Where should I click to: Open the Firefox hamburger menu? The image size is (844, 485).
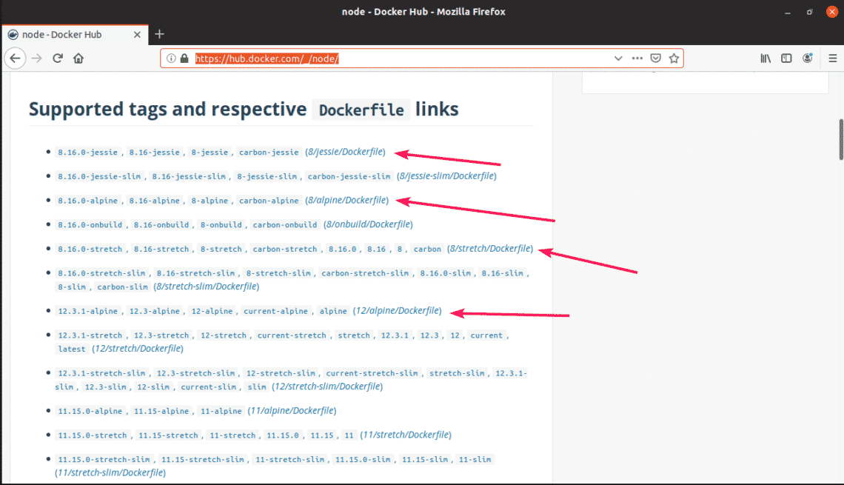pyautogui.click(x=832, y=58)
